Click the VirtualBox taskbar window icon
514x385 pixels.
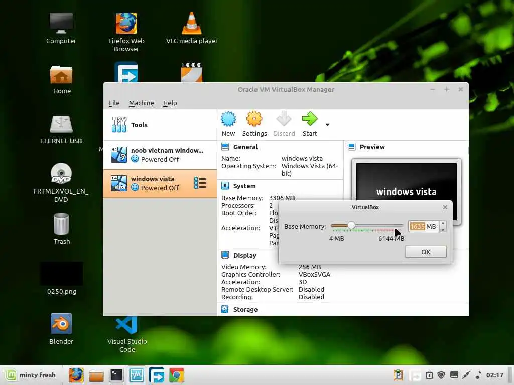tap(137, 375)
